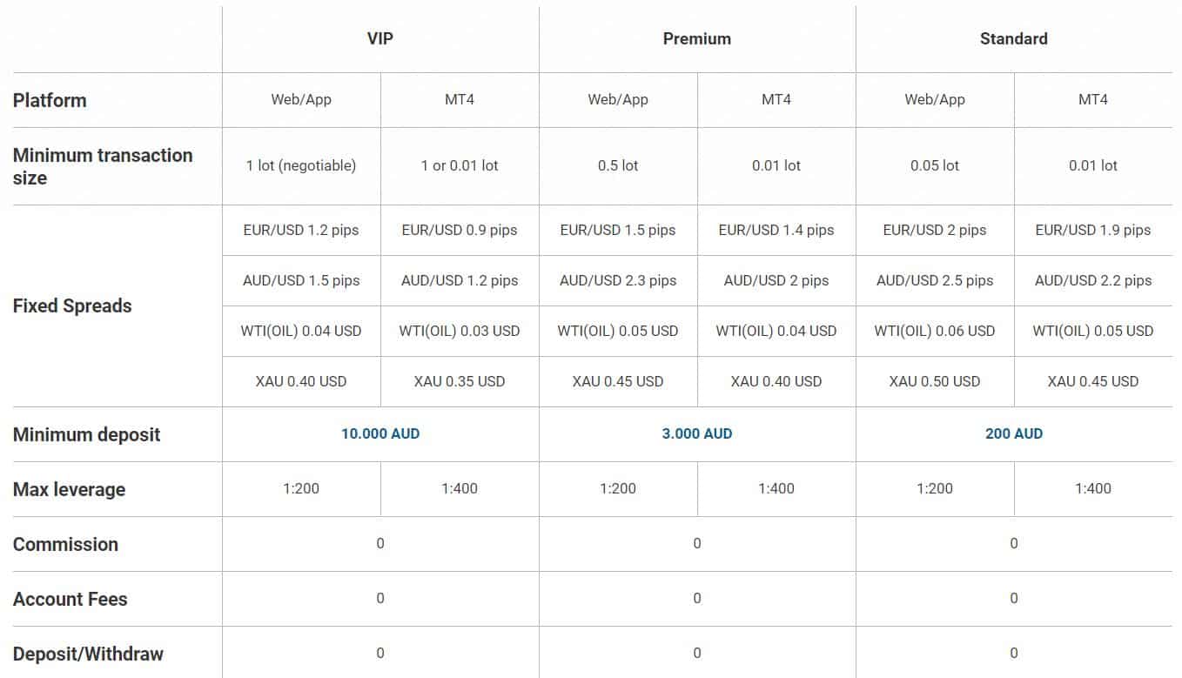Select the 200 AUD minimum deposit link
The height and width of the screenshot is (678, 1182).
point(1014,433)
